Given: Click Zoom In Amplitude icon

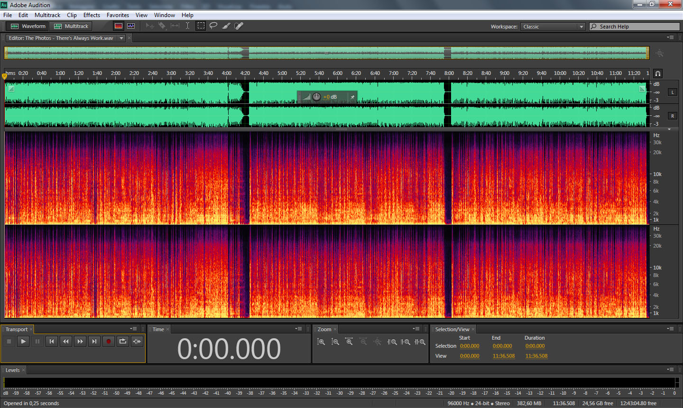Looking at the screenshot, I should tap(321, 342).
